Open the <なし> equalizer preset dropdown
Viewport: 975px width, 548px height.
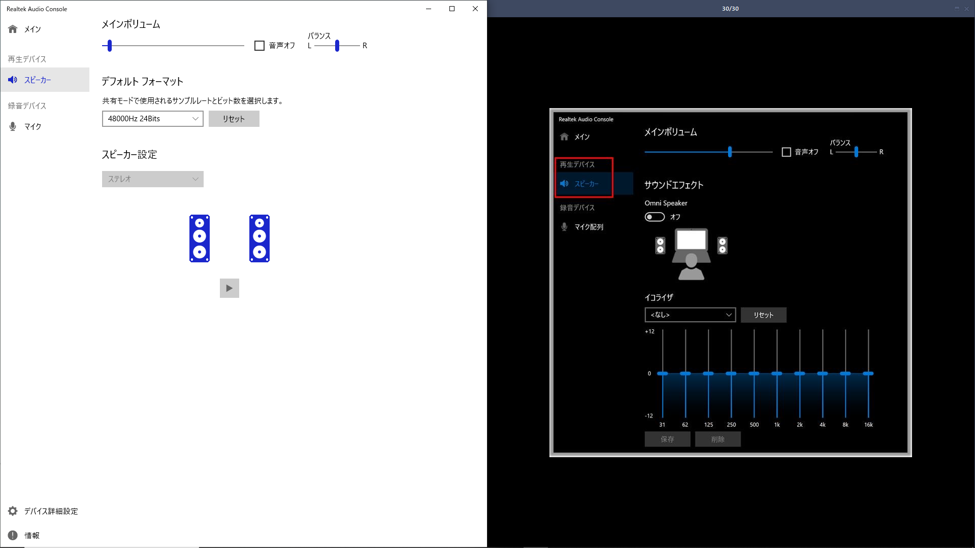coord(690,315)
